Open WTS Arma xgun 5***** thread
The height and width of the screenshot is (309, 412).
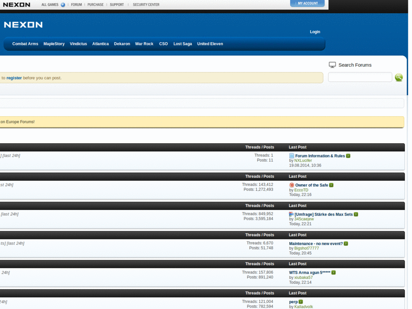point(310,272)
